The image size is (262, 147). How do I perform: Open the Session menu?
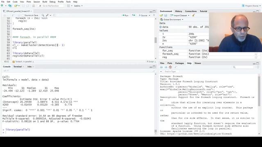[37, 2]
